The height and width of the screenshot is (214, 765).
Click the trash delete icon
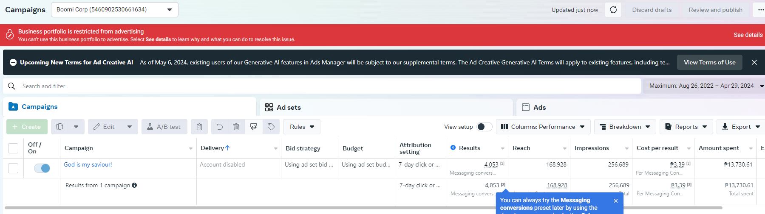(236, 127)
